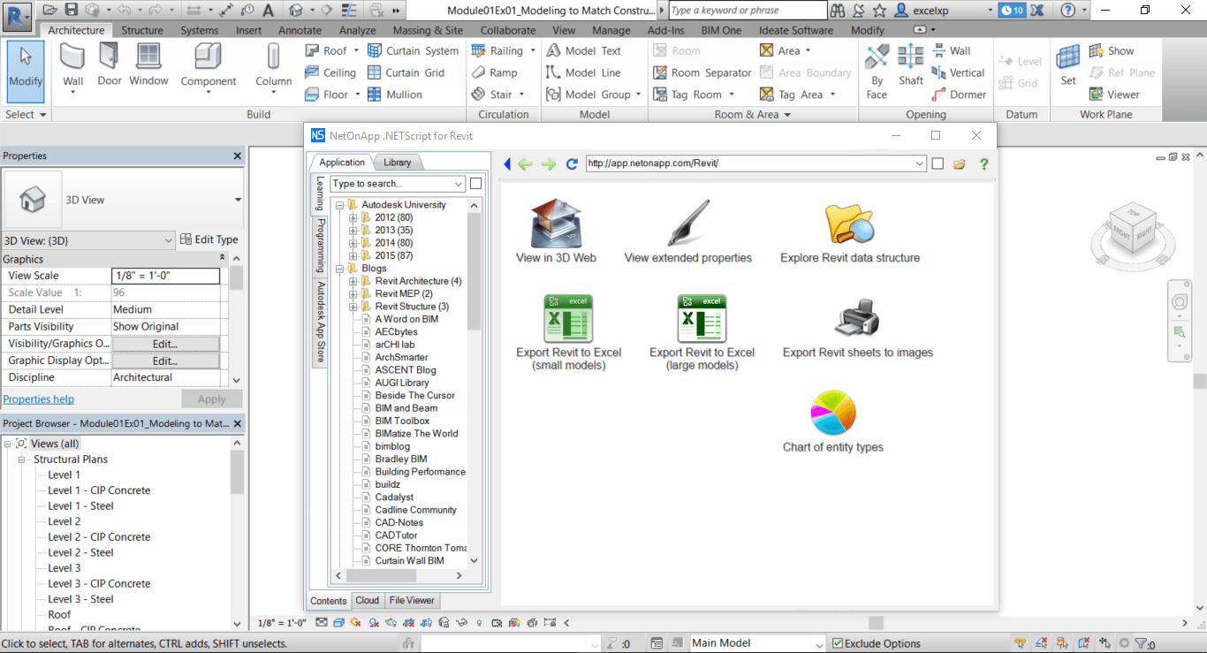Viewport: 1207px width, 653px height.
Task: Open the Annotate ribbon tab
Action: point(300,30)
